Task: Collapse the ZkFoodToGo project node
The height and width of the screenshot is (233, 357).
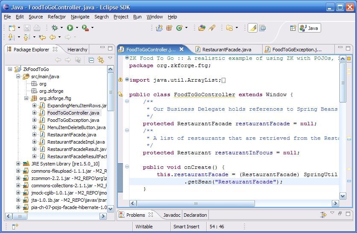Action: tap(11, 69)
